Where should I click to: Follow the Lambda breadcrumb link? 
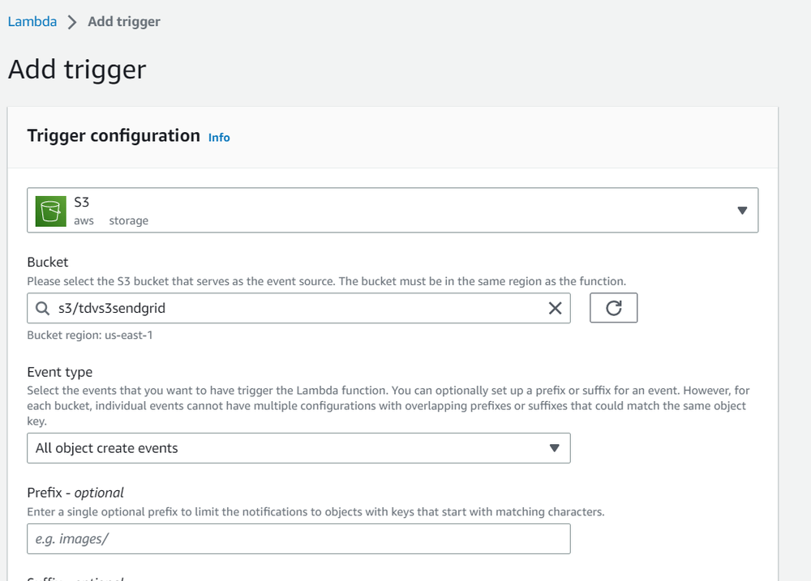[x=32, y=21]
